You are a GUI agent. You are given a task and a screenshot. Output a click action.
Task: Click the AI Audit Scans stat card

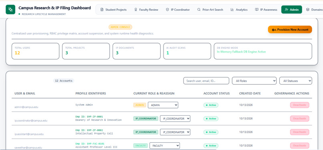187,51
